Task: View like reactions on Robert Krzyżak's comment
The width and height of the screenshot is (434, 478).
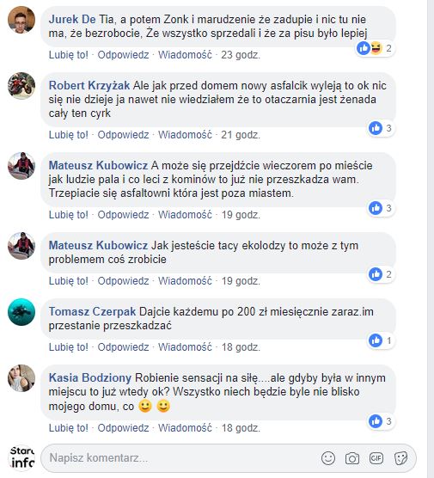Action: (381, 128)
